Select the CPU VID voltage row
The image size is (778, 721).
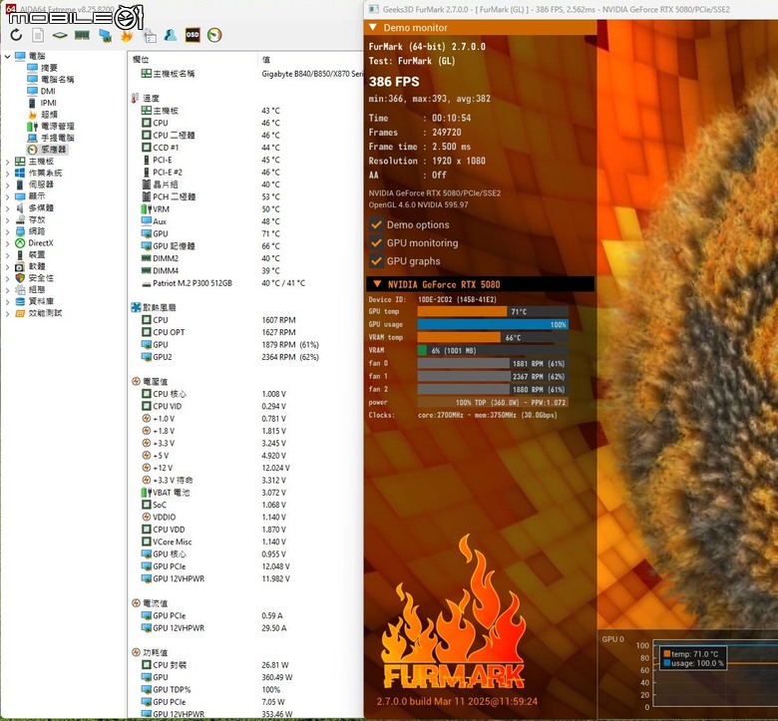point(245,406)
